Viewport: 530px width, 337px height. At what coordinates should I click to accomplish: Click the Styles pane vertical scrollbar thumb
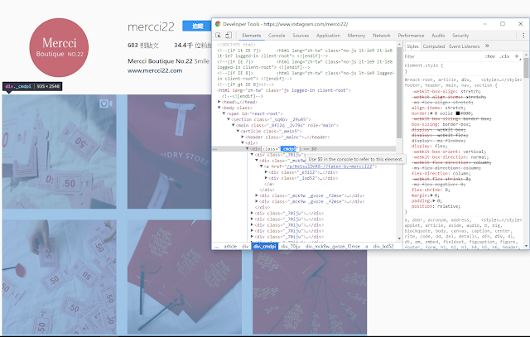(526, 68)
